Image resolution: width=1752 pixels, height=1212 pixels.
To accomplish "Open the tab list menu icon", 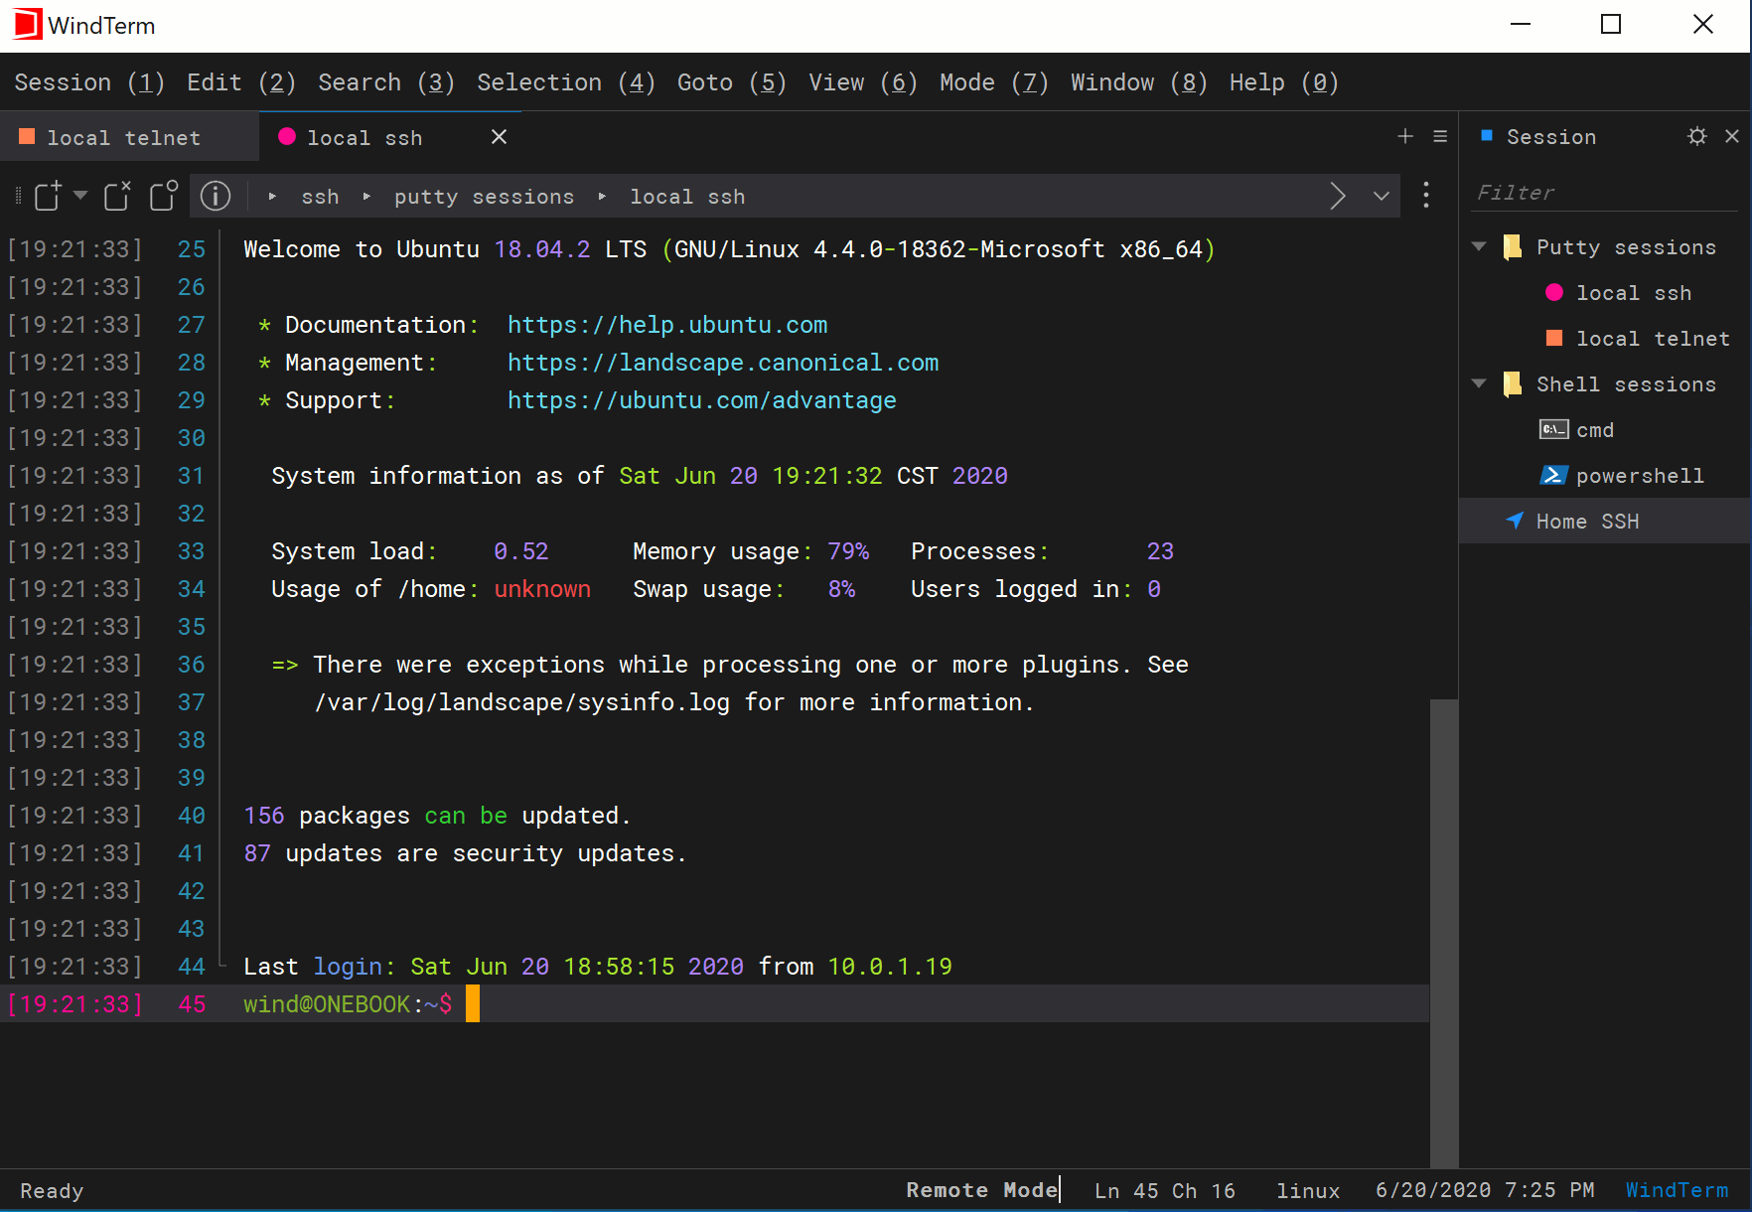I will (x=1440, y=136).
